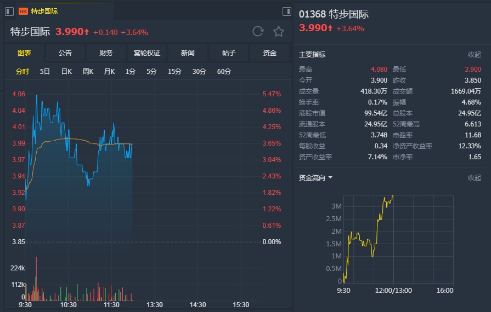Collapse the 主要指标 section via 收起
Screen dimensions: 491x312
(474, 55)
